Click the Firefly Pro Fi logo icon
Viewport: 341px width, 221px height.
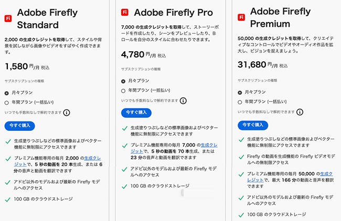pyautogui.click(x=125, y=12)
